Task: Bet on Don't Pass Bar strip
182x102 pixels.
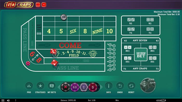Action: [x=74, y=61]
